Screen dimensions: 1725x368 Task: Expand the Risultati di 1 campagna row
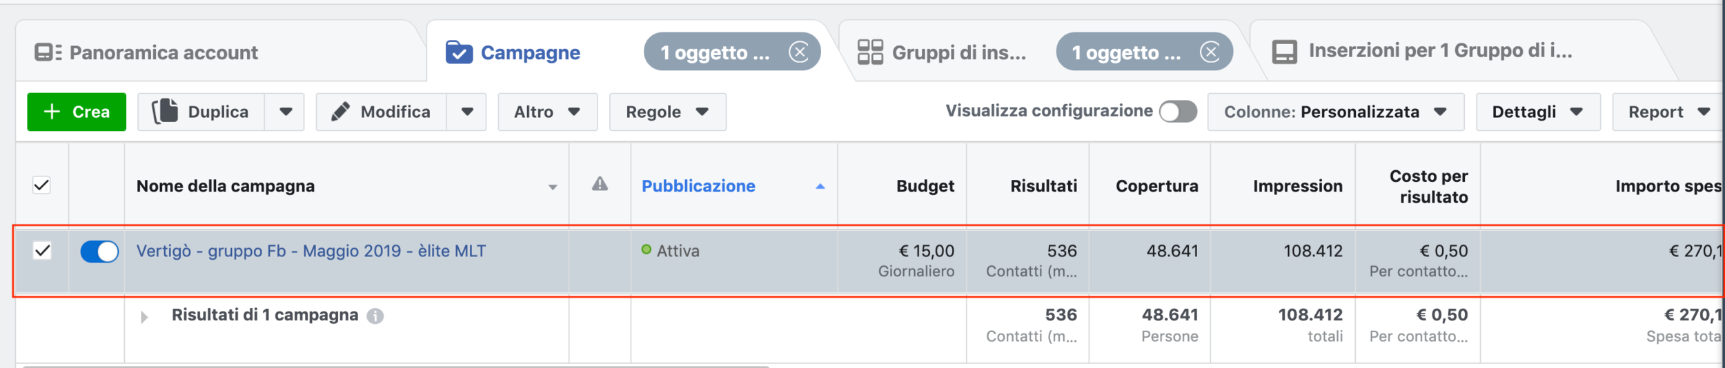tap(144, 317)
